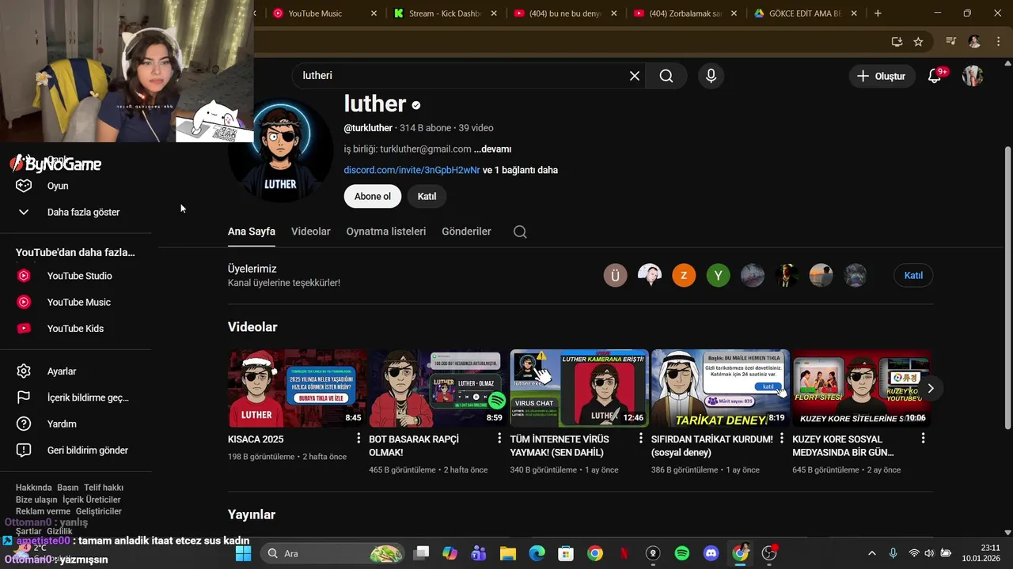The height and width of the screenshot is (569, 1013).
Task: Click 've 1 bağlantı daha' link
Action: 520,170
